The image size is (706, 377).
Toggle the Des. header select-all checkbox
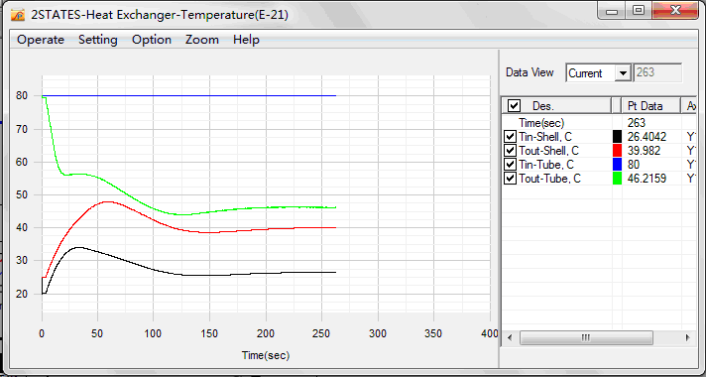pyautogui.click(x=514, y=106)
